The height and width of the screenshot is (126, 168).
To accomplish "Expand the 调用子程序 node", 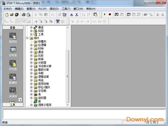I will coord(31,105).
